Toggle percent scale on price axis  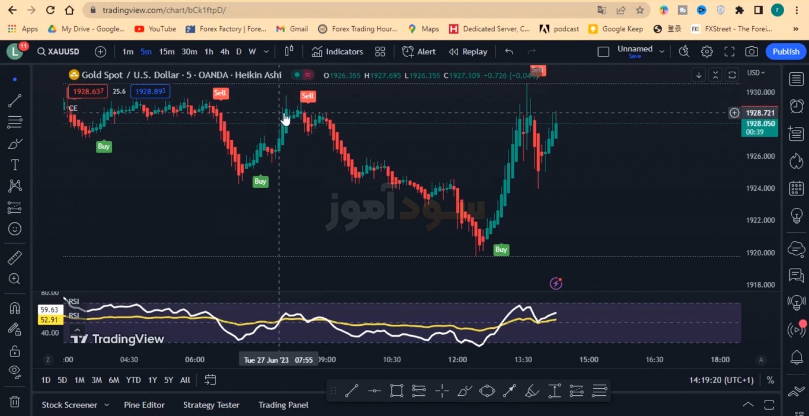770,380
